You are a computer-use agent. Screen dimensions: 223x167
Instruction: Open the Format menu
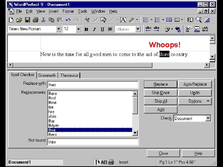68,11
